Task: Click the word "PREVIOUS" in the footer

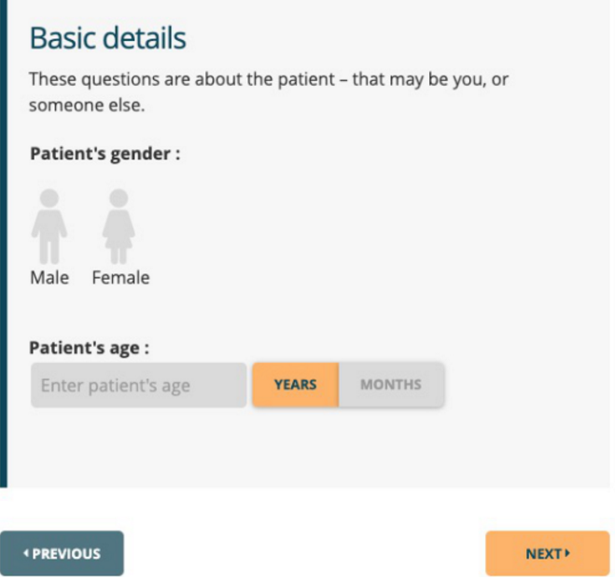Action: click(x=66, y=554)
